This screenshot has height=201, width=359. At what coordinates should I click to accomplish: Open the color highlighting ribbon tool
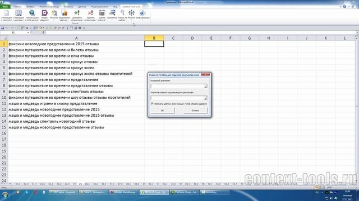[64, 16]
